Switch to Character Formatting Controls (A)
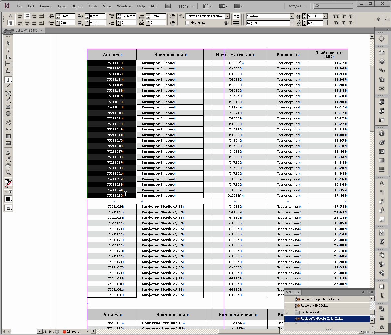391x335 pixels. (x=10, y=16)
